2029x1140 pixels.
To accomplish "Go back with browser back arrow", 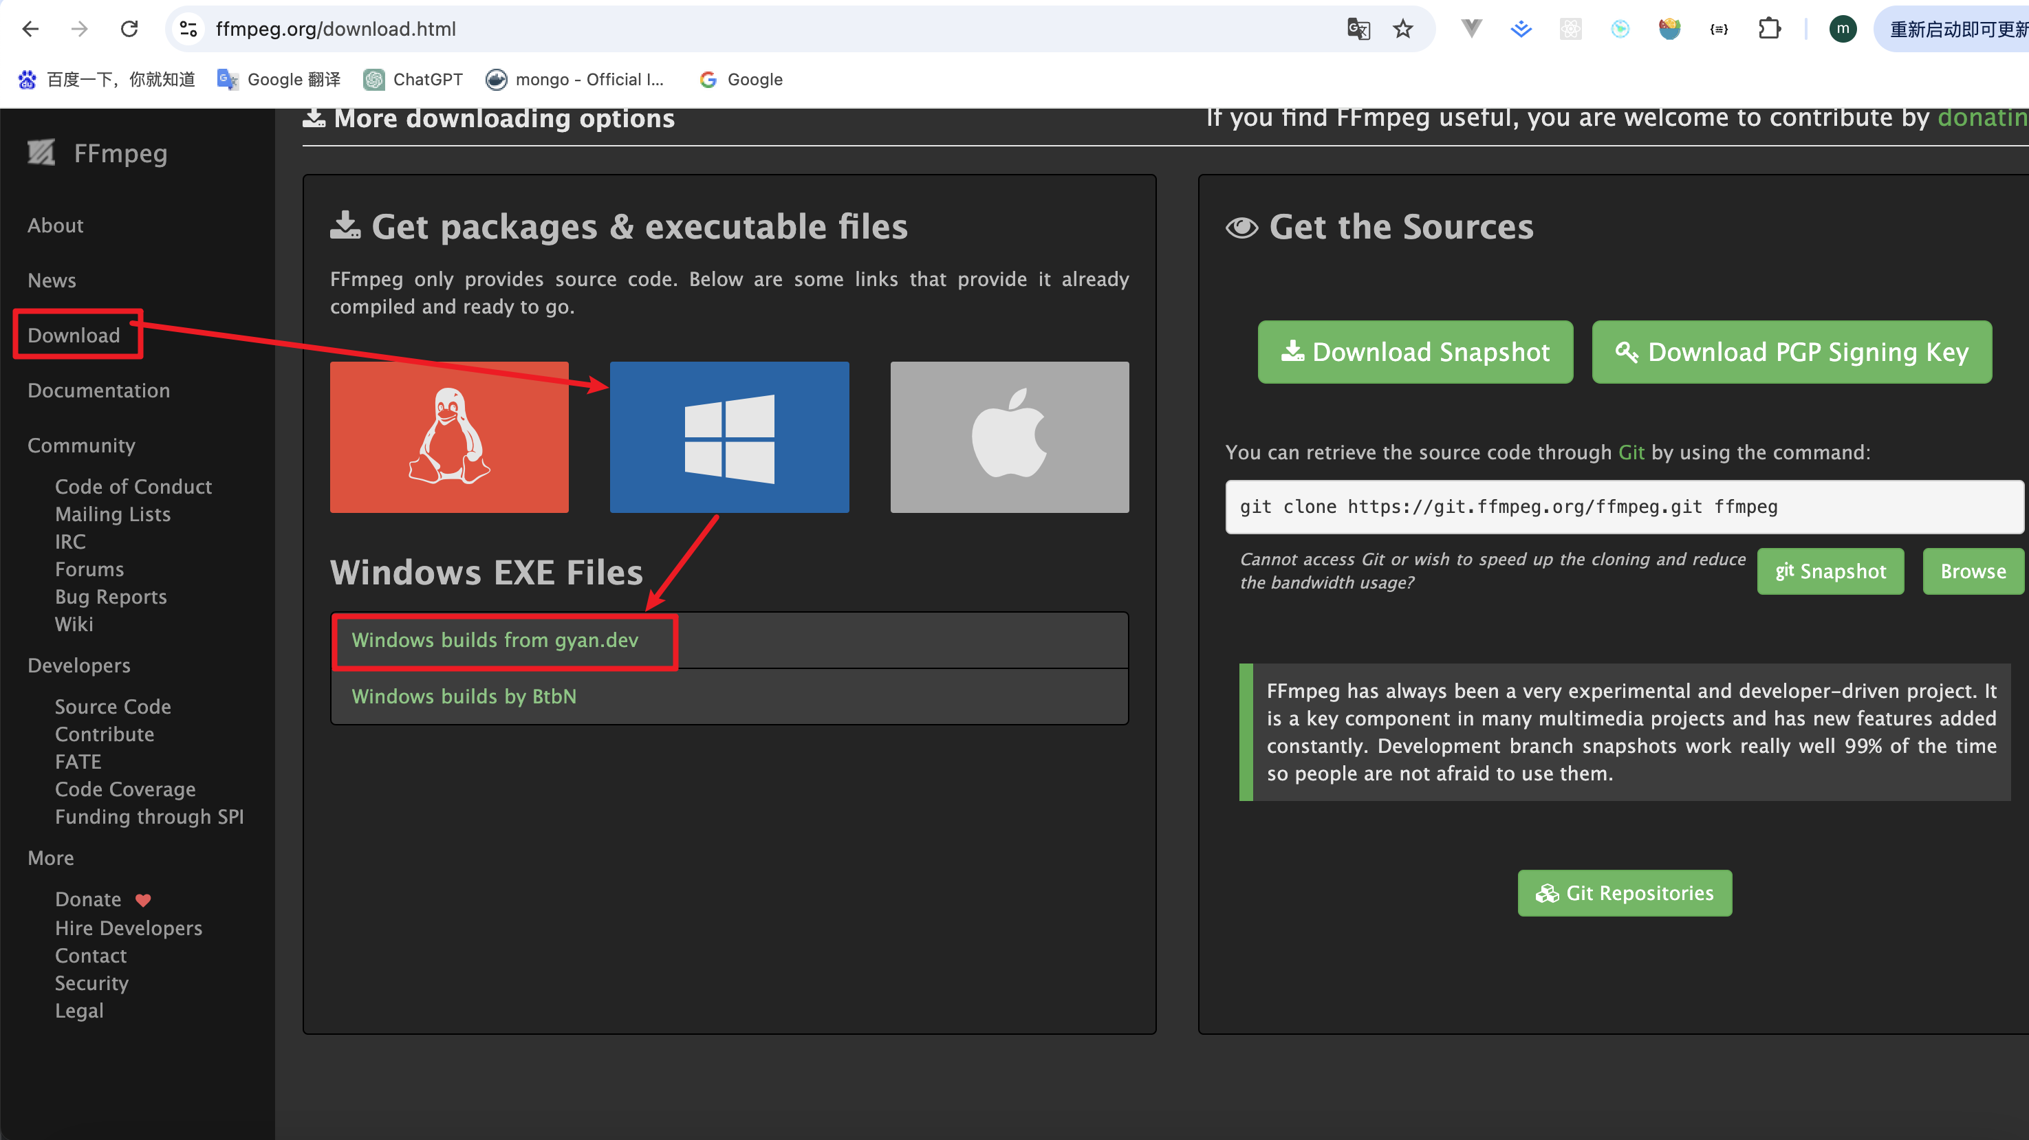I will (x=31, y=29).
